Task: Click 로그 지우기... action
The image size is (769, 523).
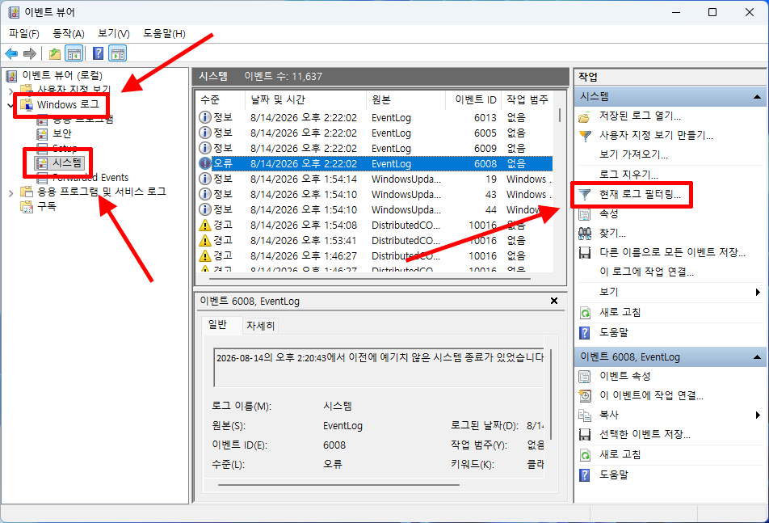Action: 628,175
